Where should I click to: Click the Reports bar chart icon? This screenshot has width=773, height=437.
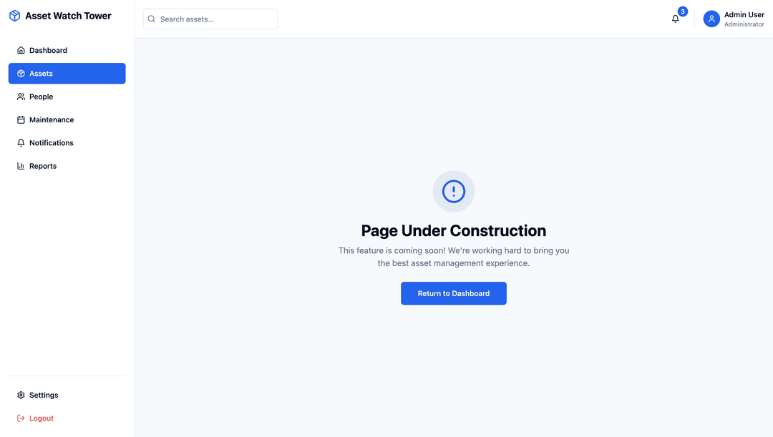tap(21, 166)
